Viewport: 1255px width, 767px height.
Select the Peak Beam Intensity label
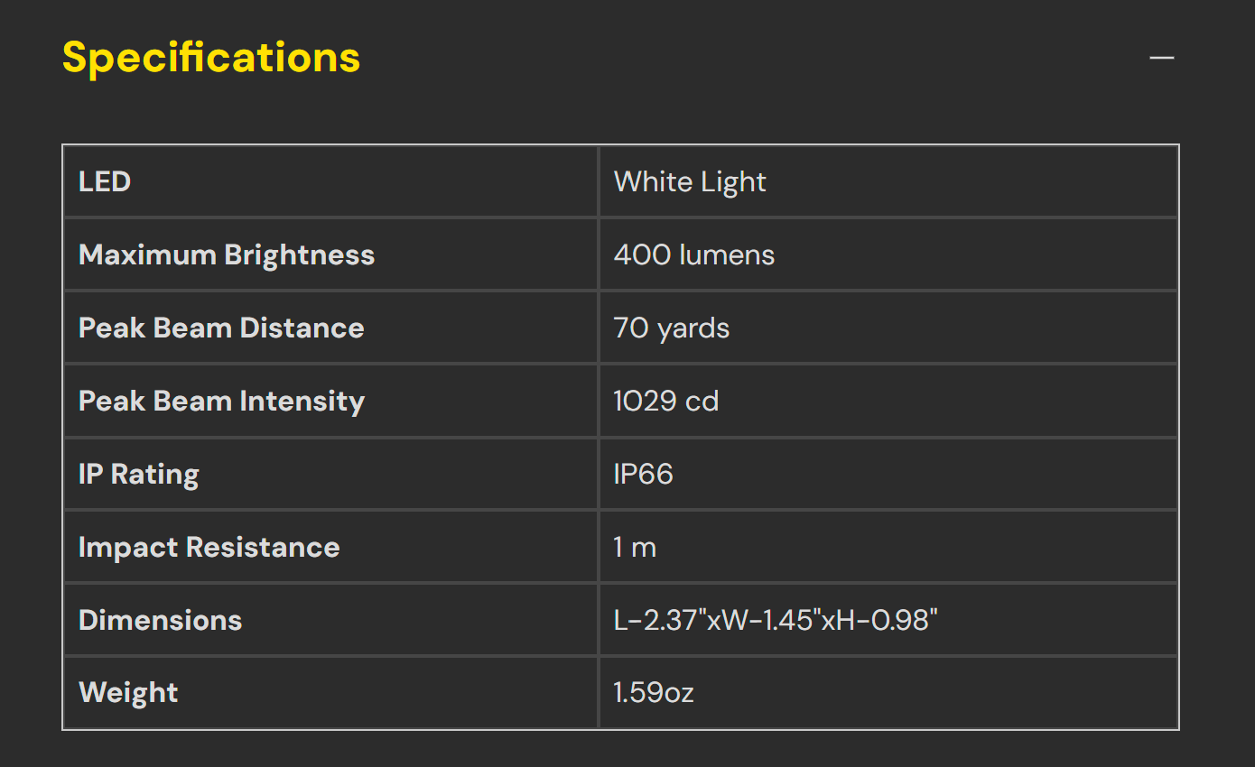point(221,401)
